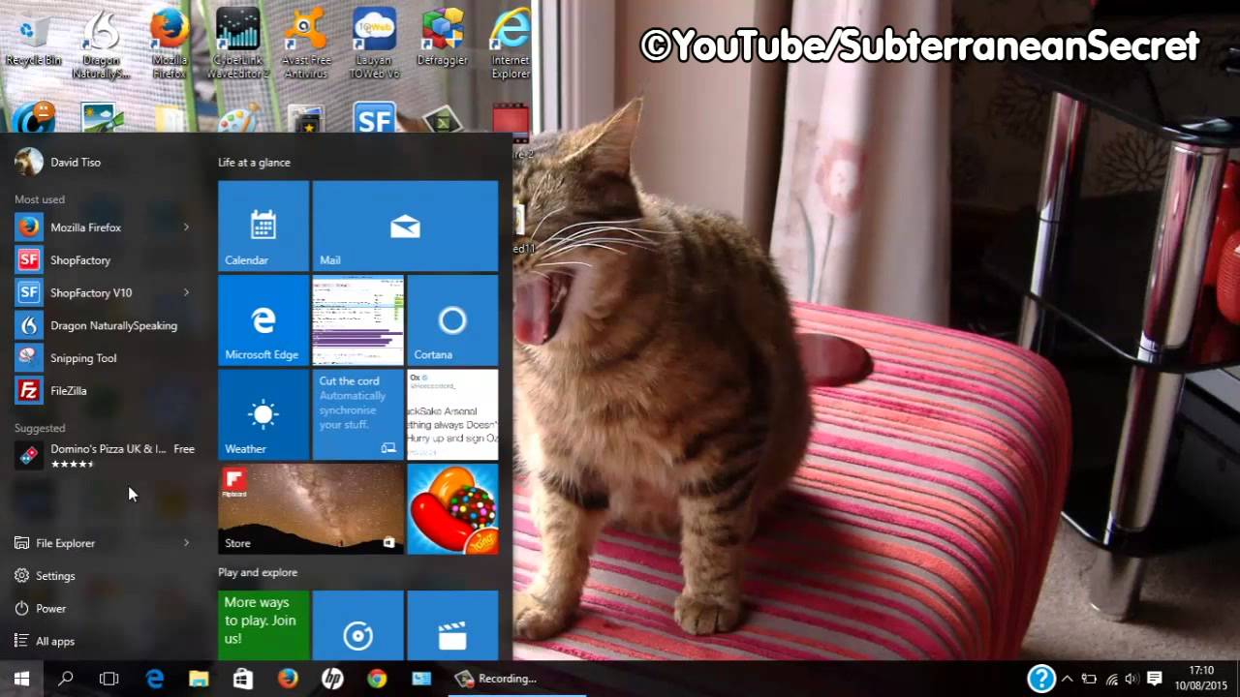Open File Explorer folder on taskbar

[199, 679]
